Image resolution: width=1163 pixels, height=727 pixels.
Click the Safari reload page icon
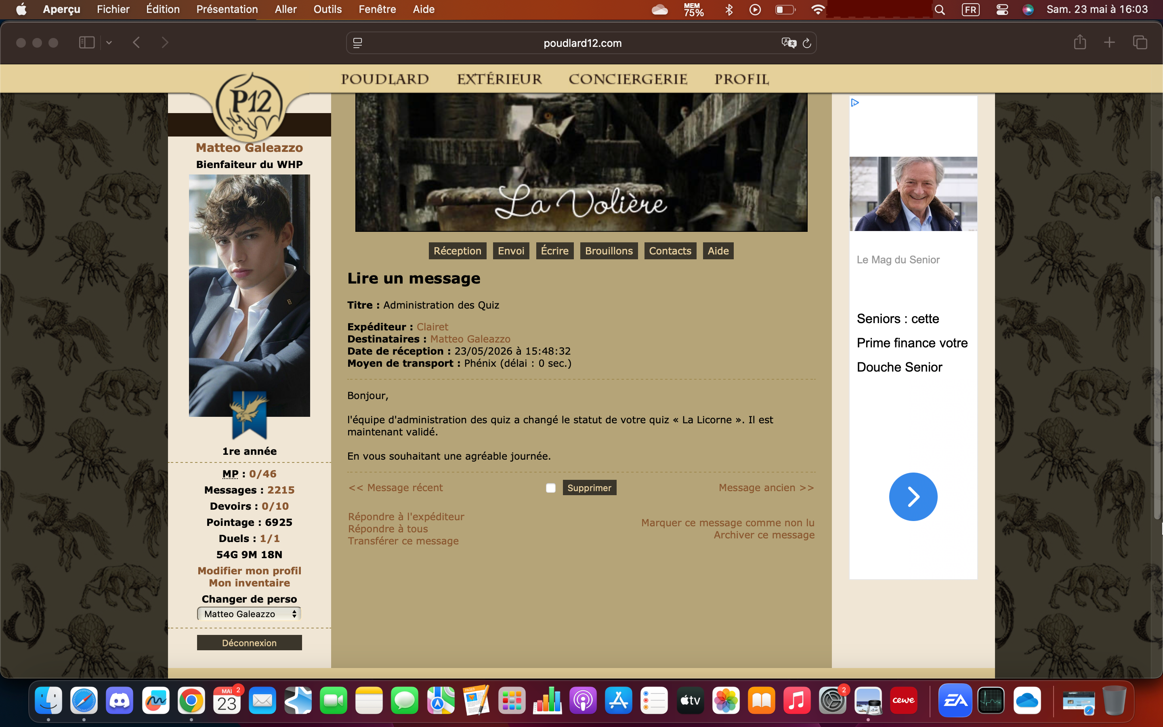[x=807, y=43]
